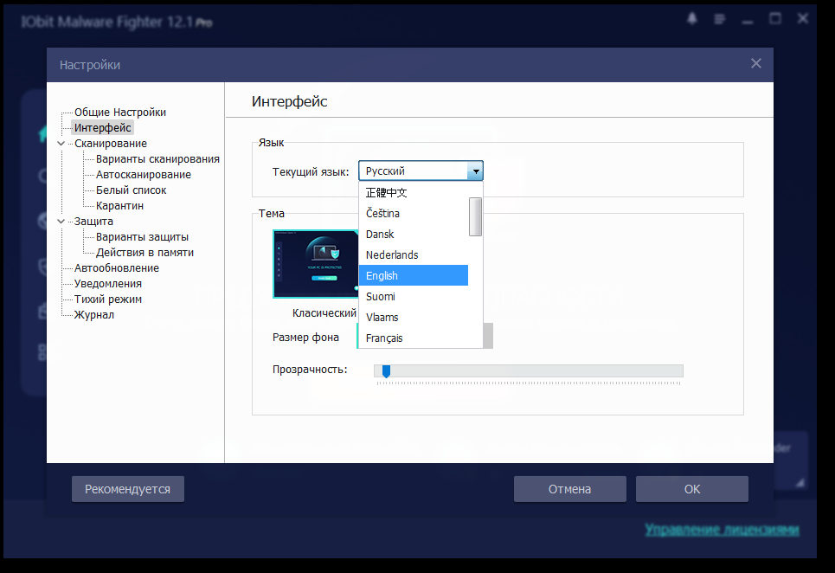The image size is (835, 573).
Task: Click the language list scrollbar thumb
Action: click(x=476, y=216)
